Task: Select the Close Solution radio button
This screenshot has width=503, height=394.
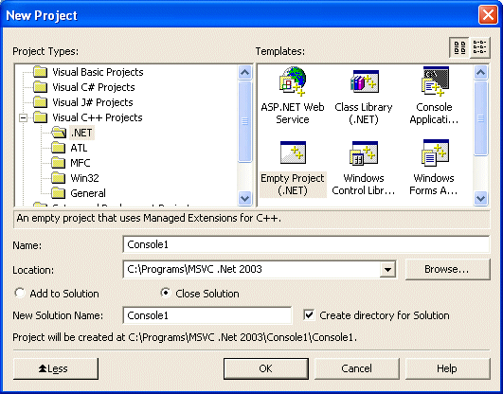Action: tap(166, 293)
